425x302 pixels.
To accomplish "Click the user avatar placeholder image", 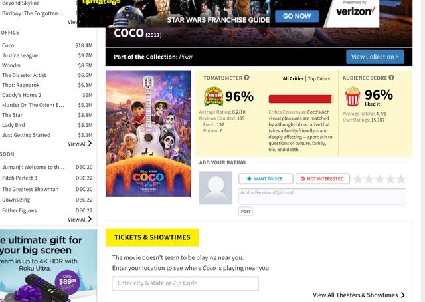I will click(216, 188).
